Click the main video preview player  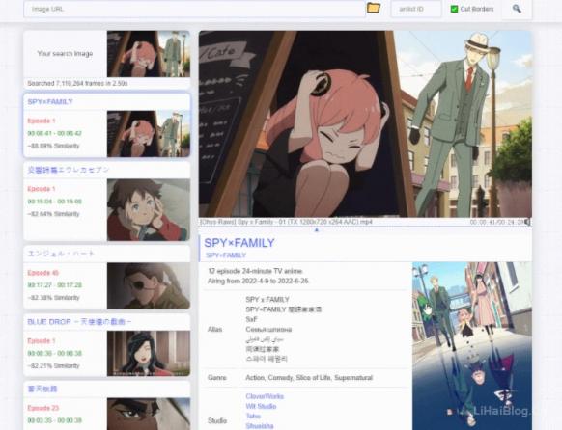pyautogui.click(x=365, y=124)
